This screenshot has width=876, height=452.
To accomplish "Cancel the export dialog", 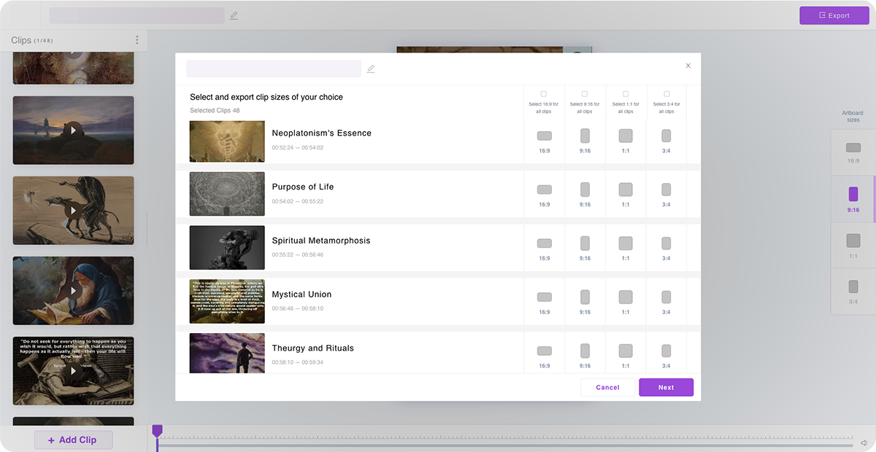I will [x=607, y=387].
